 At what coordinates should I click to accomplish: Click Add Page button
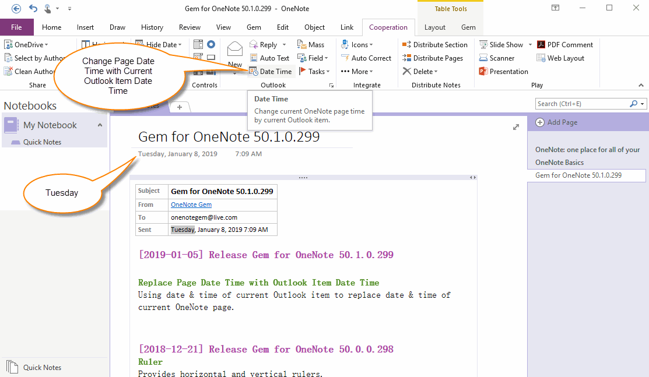557,122
